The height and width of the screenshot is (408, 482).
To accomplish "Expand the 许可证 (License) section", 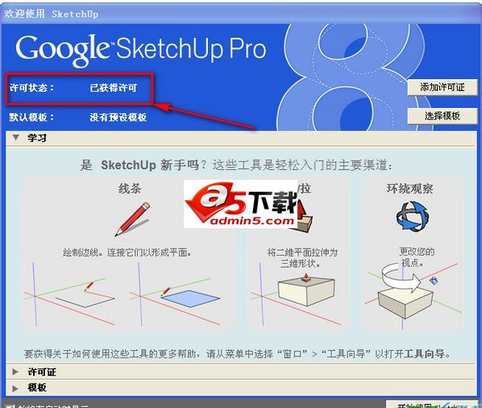I will point(15,372).
